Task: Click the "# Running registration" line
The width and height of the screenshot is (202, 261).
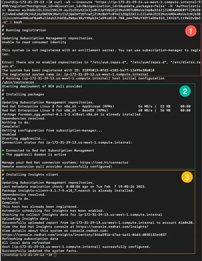Action: (x=24, y=30)
